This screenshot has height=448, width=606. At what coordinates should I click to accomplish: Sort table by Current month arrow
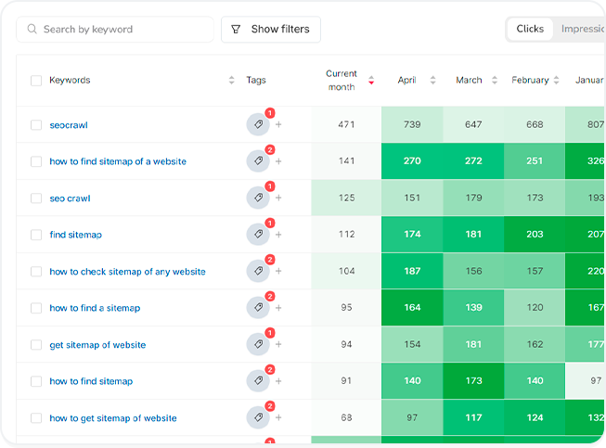tap(371, 81)
